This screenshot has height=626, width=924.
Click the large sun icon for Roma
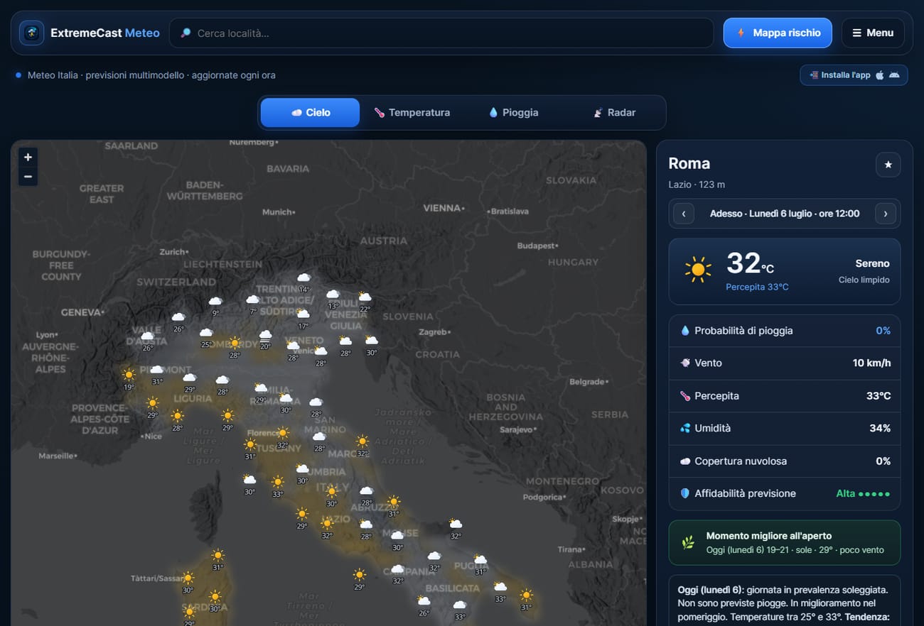click(x=698, y=270)
